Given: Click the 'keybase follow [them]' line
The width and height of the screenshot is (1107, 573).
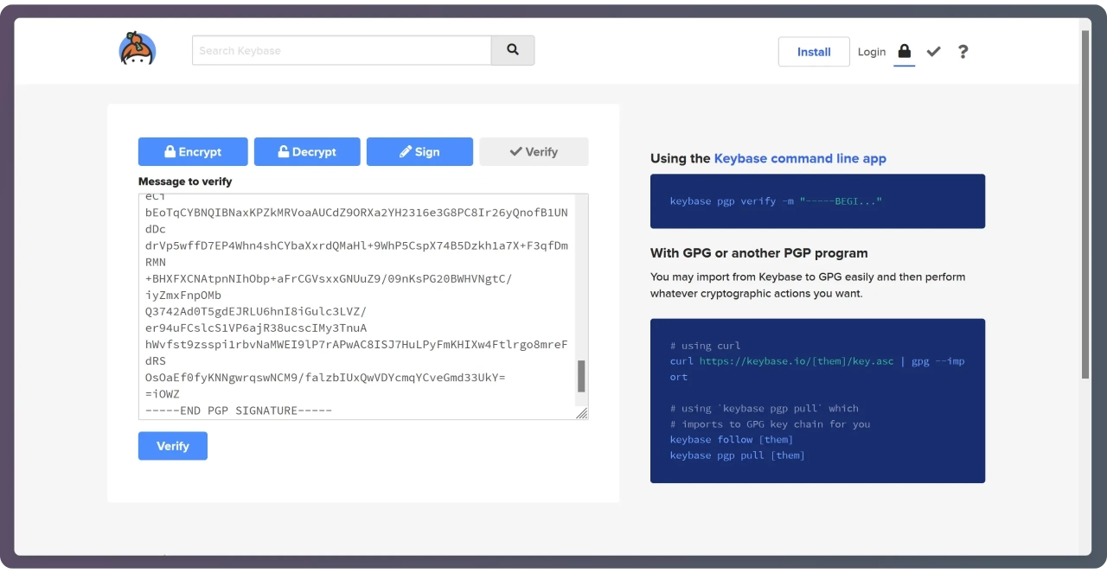Looking at the screenshot, I should point(732,439).
